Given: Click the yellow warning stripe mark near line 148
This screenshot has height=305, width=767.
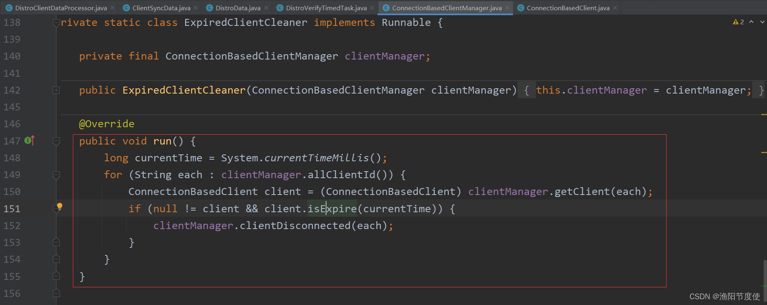Looking at the screenshot, I should pyautogui.click(x=764, y=152).
